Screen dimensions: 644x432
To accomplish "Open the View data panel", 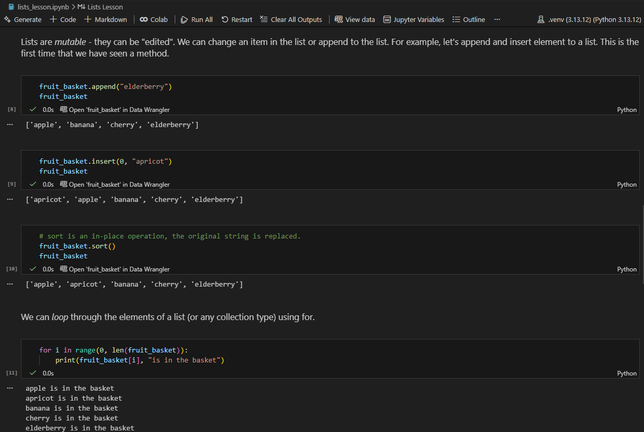I will [355, 19].
